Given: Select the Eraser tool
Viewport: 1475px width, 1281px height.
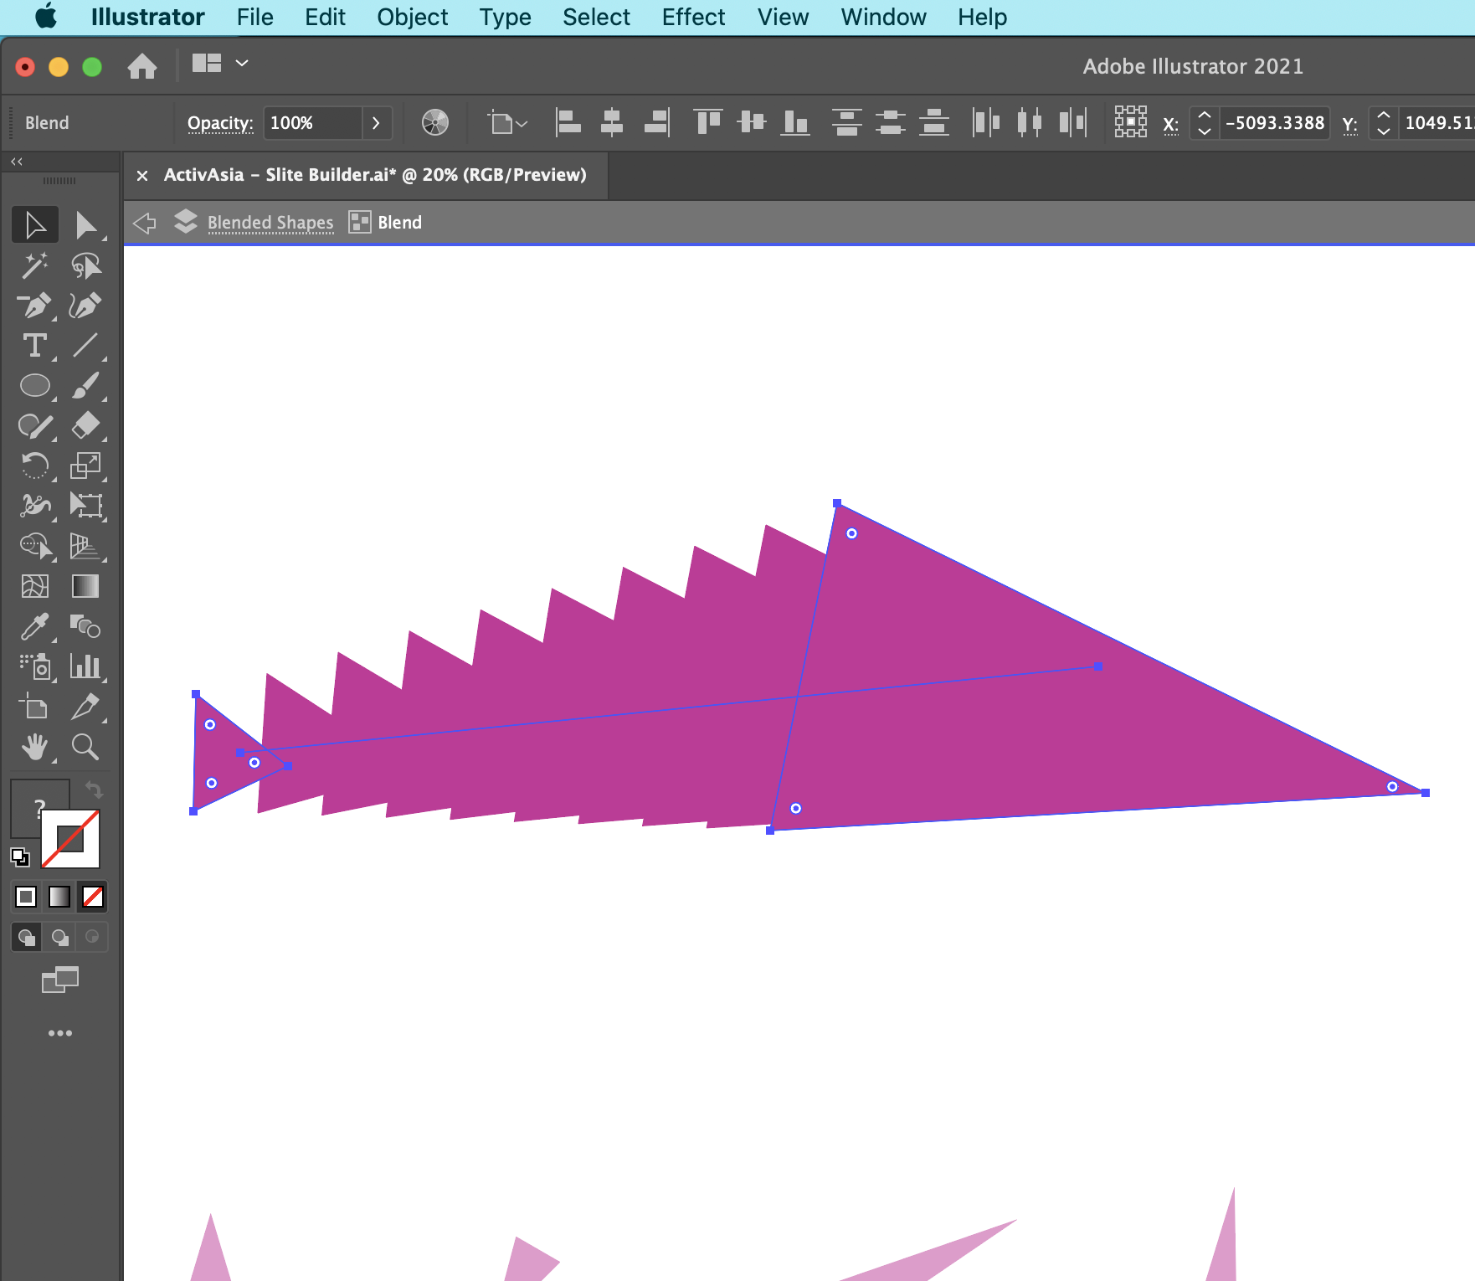Looking at the screenshot, I should pyautogui.click(x=87, y=426).
